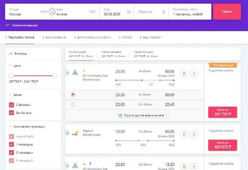Open Подробнее о рейсе for Pegasus flight

tap(221, 131)
